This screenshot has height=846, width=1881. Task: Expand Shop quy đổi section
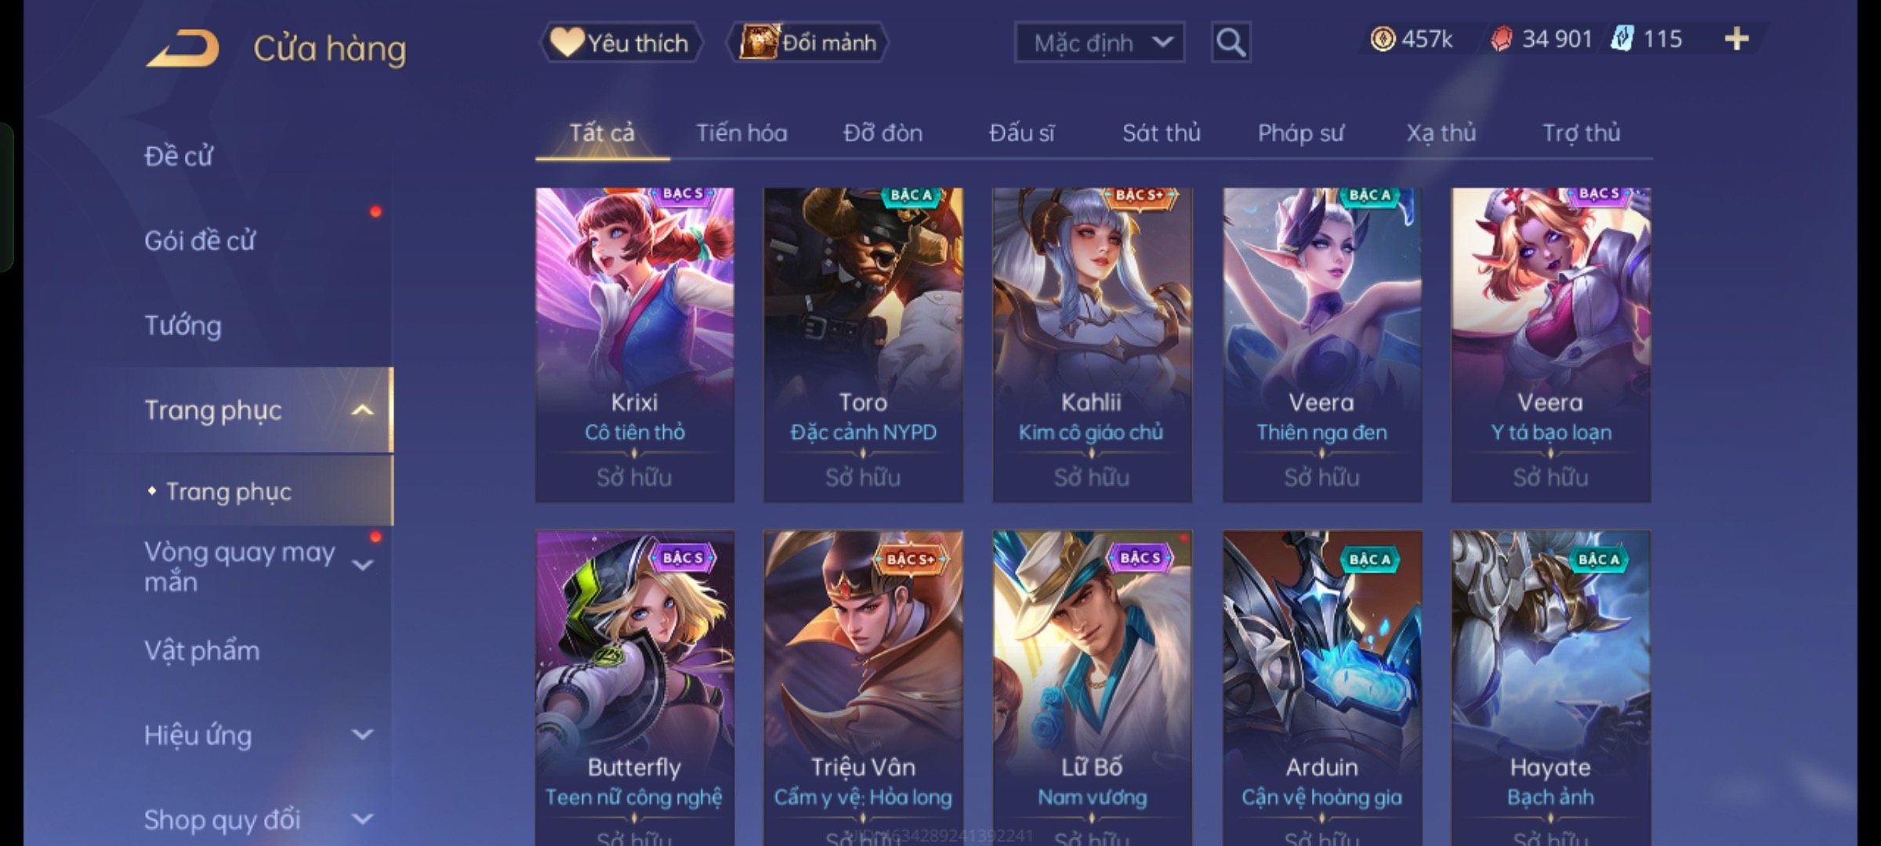pos(362,819)
